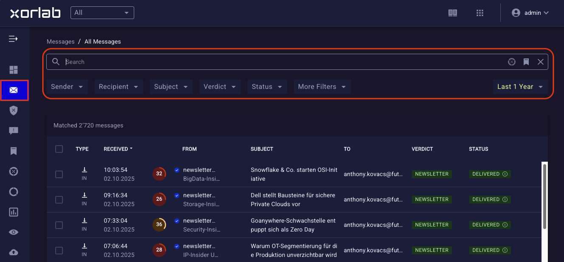The height and width of the screenshot is (262, 564).
Task: Click inbound download icon on the 10:03:54 row
Action: point(84,170)
